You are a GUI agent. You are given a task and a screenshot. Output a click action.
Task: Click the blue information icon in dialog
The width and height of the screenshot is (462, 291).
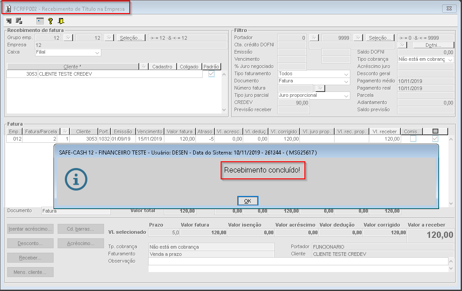coord(76,179)
